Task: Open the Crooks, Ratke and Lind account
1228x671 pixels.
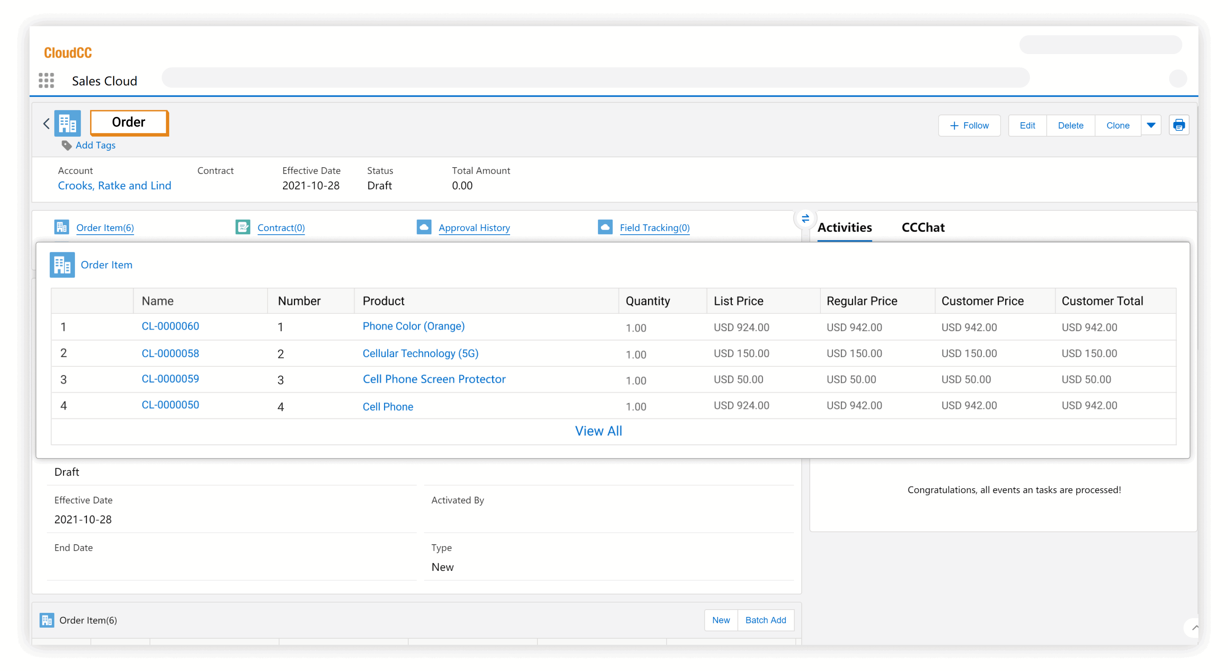Action: tap(114, 186)
